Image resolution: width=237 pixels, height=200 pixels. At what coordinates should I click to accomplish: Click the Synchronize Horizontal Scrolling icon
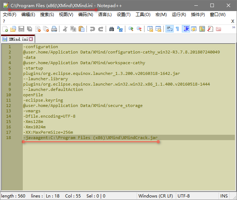[158, 29]
